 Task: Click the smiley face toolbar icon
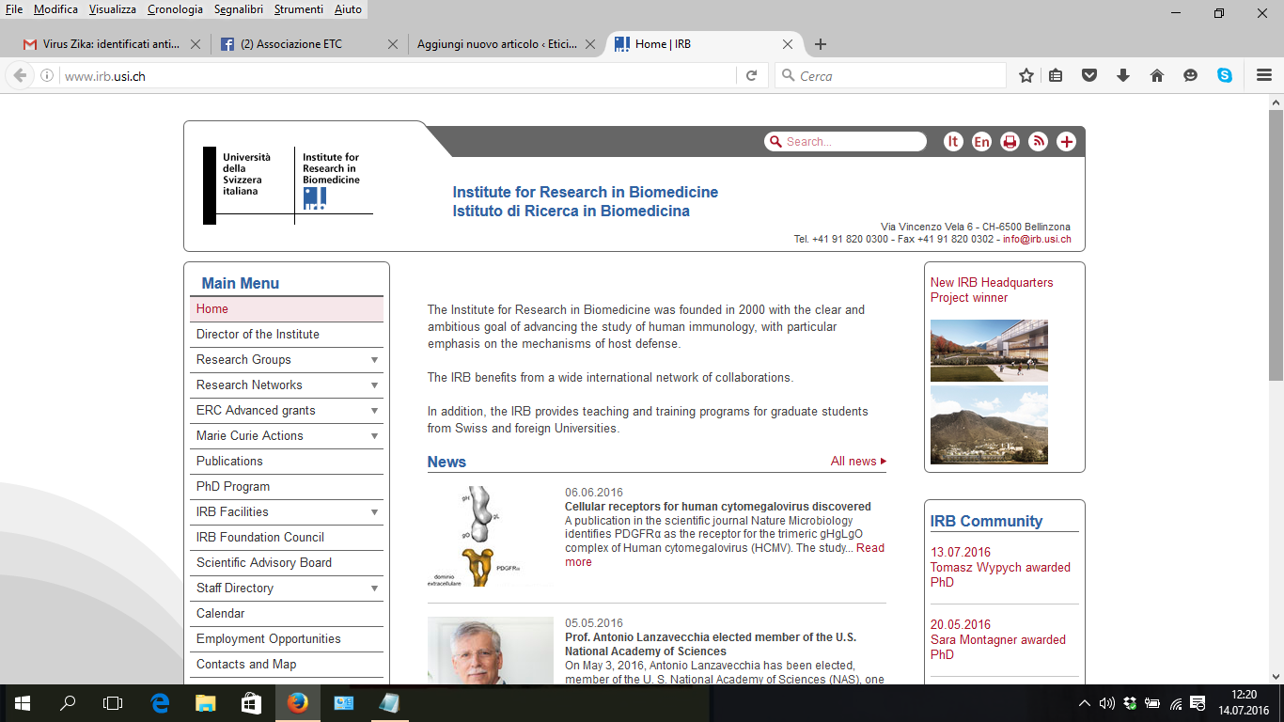pyautogui.click(x=1191, y=76)
